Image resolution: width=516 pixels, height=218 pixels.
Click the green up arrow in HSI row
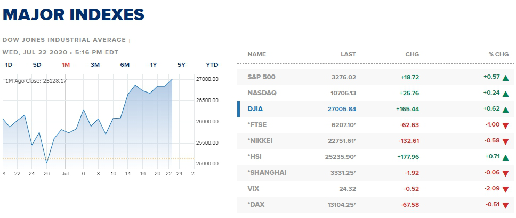click(x=505, y=157)
